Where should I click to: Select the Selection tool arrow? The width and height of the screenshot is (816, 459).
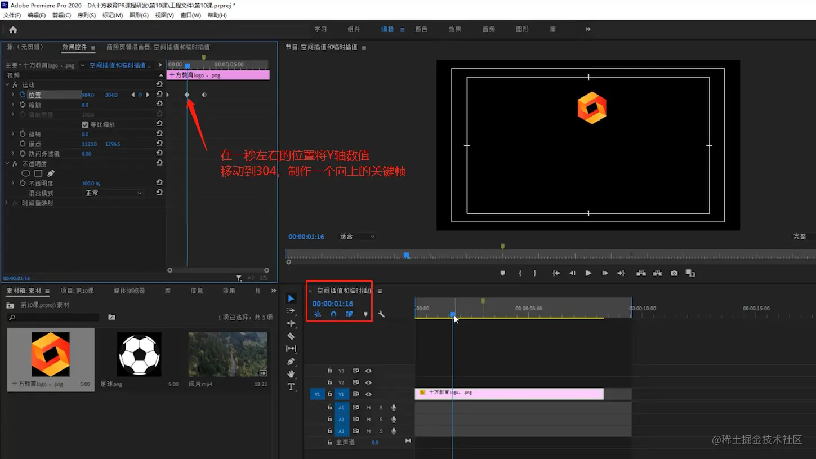coord(291,298)
